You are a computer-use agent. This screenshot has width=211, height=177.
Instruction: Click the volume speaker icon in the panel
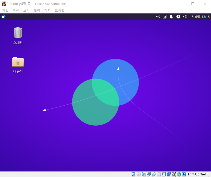coord(185,17)
